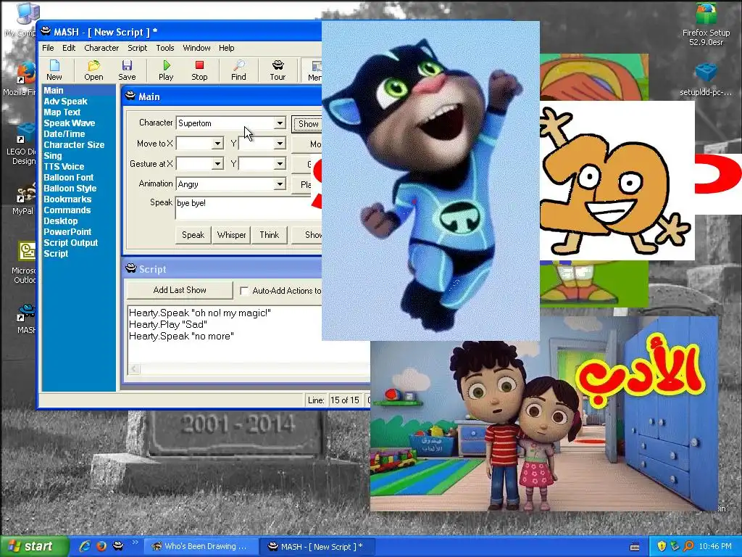Launch Internet Explorer from quick launch
742x557 pixels.
85,546
